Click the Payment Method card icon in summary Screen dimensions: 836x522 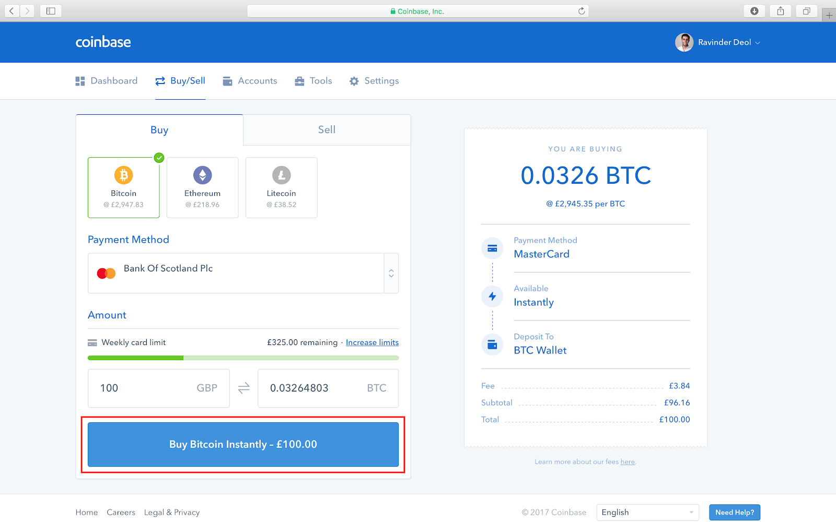[x=492, y=248]
